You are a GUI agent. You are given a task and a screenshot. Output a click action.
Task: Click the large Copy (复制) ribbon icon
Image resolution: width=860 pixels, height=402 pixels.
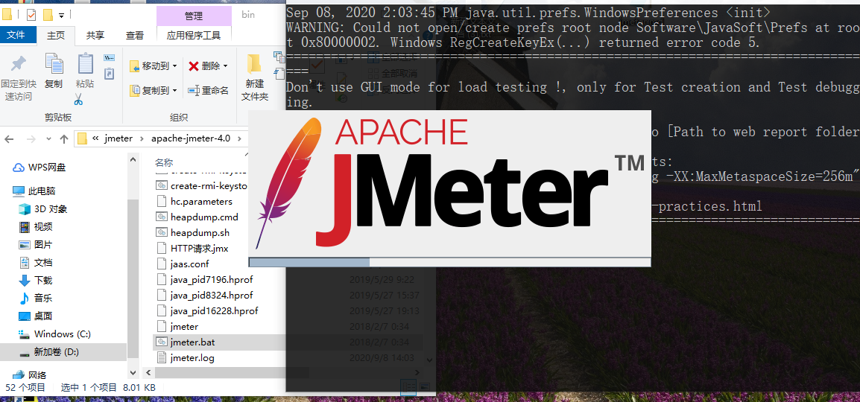tap(53, 64)
